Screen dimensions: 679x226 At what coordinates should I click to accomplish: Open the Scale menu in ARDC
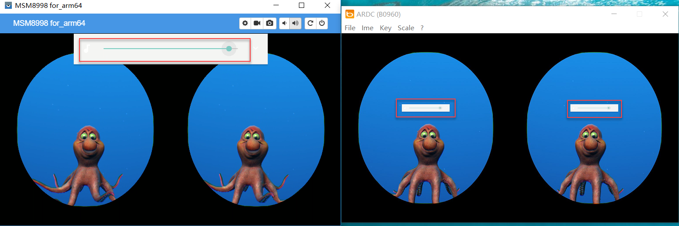(x=406, y=28)
